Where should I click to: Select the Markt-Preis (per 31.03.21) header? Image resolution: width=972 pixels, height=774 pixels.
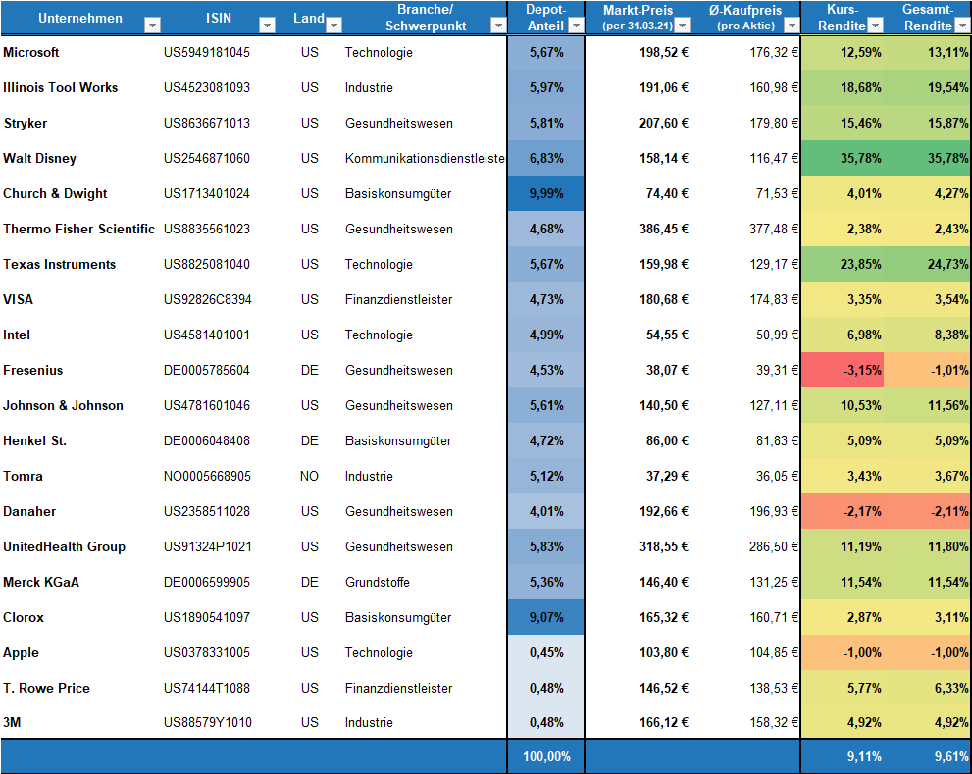638,18
